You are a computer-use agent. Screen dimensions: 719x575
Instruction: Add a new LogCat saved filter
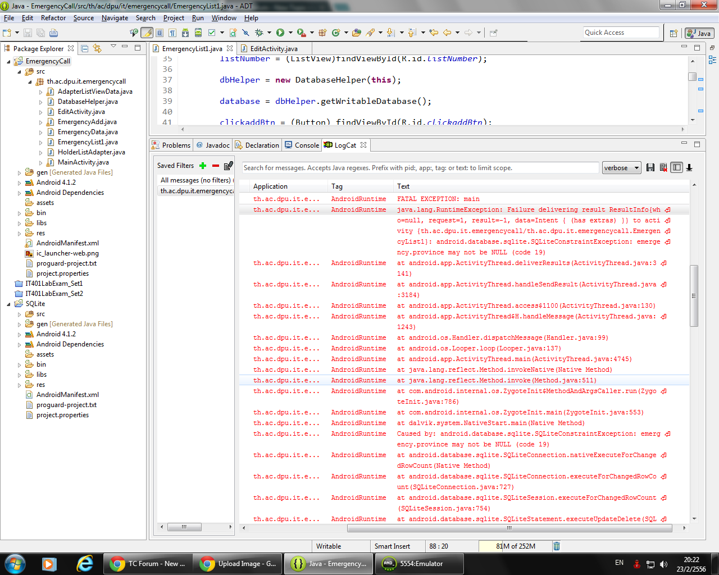click(203, 166)
